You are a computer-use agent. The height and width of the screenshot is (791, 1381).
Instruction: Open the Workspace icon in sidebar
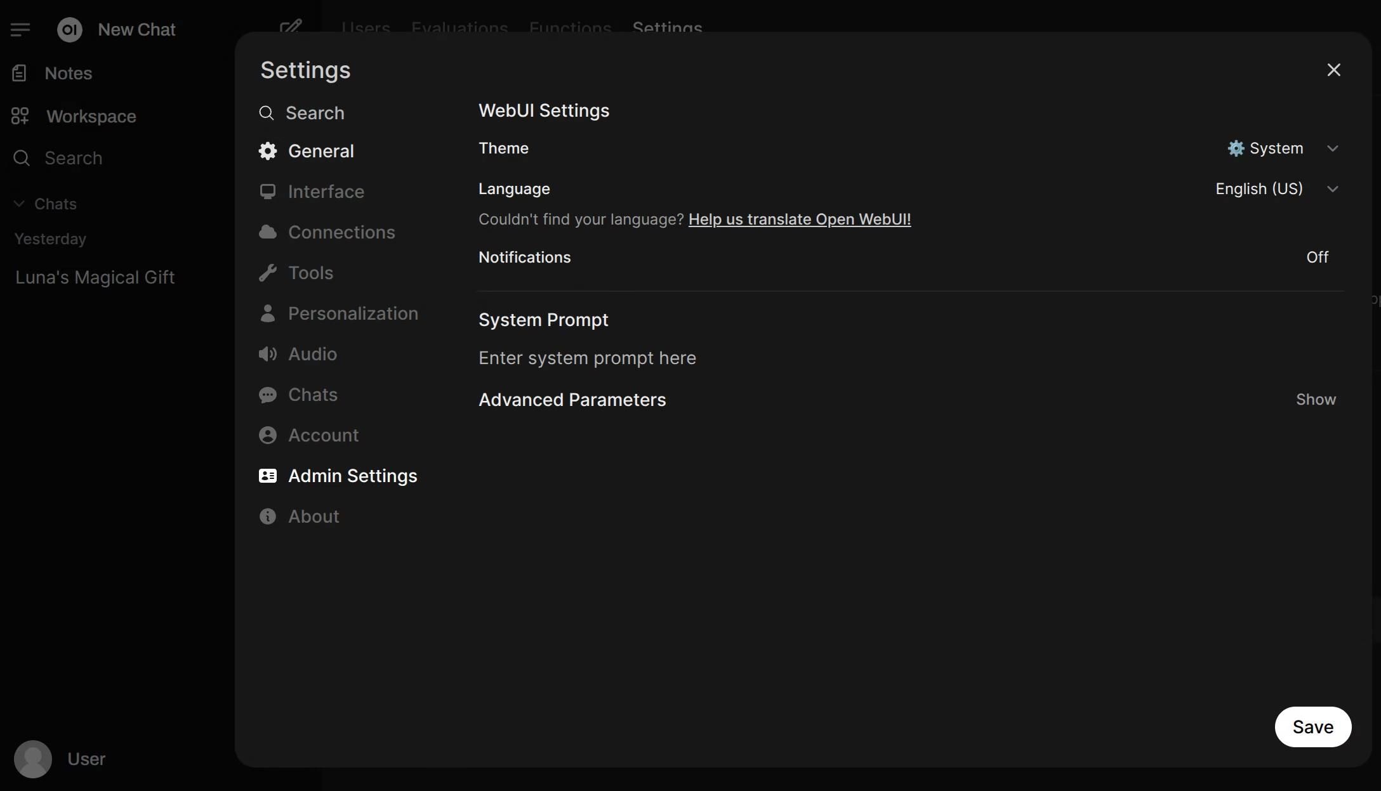point(20,116)
